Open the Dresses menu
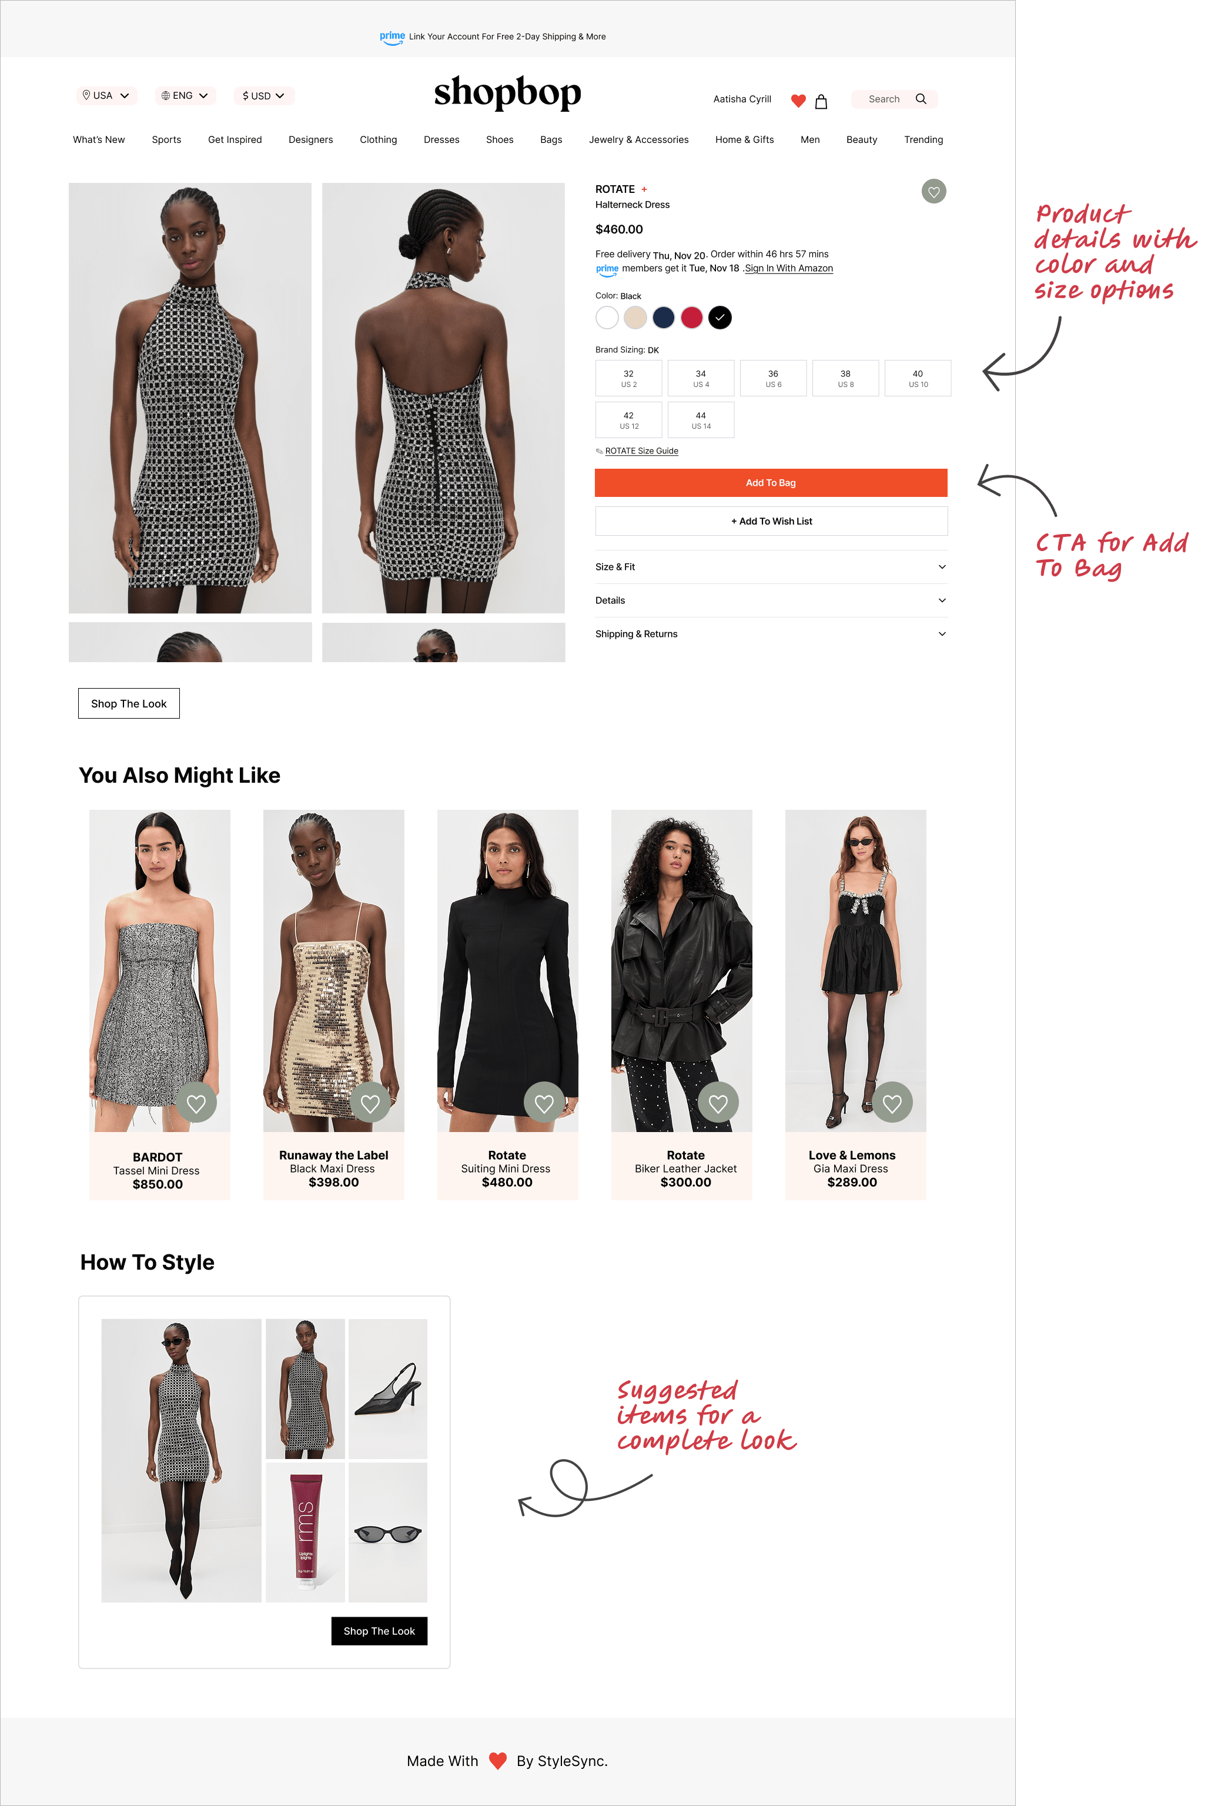 tap(441, 140)
